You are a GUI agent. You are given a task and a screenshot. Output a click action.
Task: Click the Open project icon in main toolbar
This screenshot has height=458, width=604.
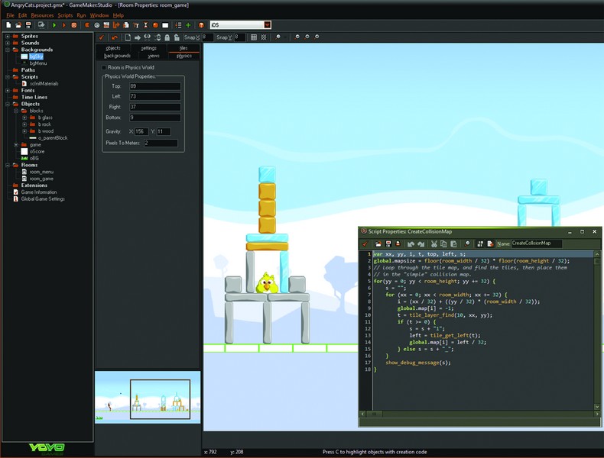coord(18,25)
